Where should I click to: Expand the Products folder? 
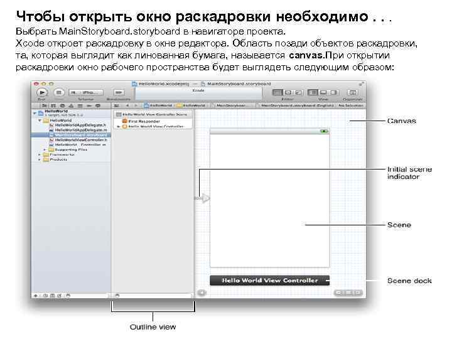click(x=40, y=159)
